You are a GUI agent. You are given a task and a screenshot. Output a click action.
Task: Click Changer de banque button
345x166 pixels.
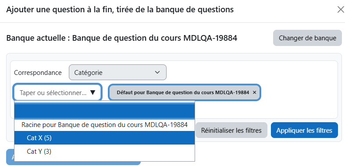coord(307,38)
